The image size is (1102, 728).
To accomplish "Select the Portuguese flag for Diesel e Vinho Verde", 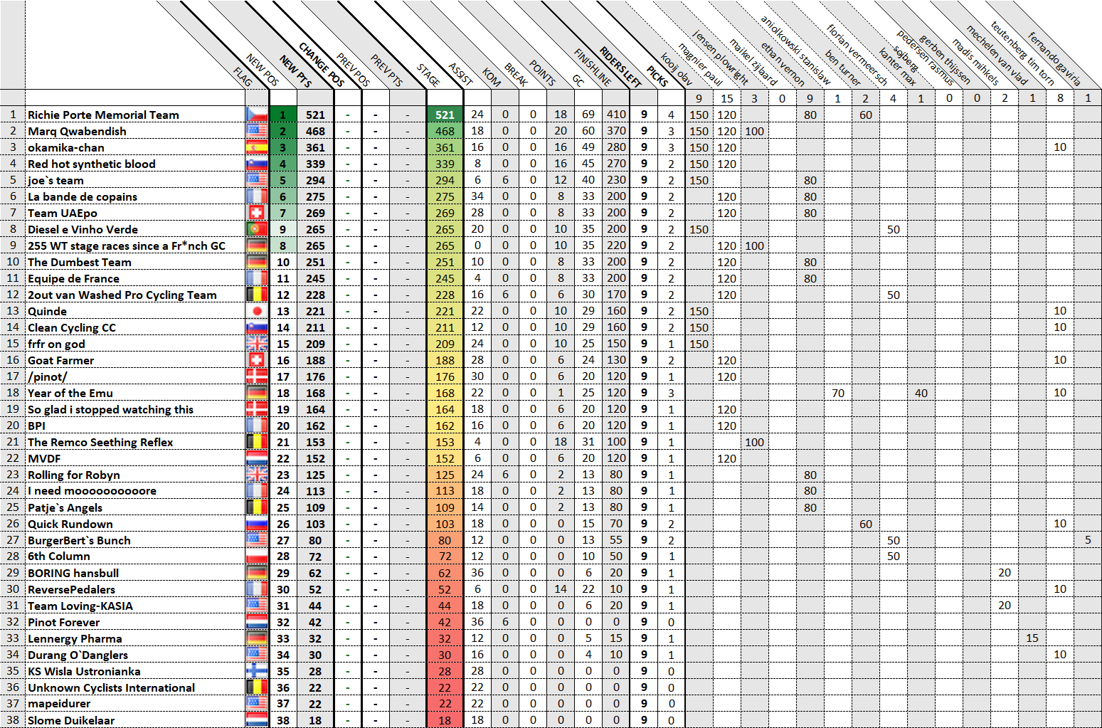I will 257,229.
